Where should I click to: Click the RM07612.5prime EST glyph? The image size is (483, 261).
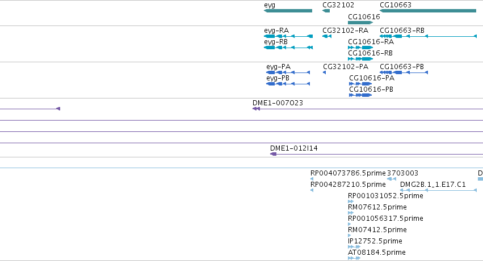(x=351, y=213)
